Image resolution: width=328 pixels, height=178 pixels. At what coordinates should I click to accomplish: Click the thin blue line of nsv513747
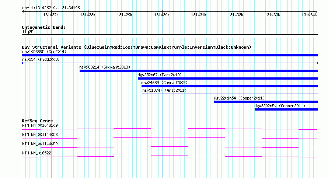[x=230, y=94]
